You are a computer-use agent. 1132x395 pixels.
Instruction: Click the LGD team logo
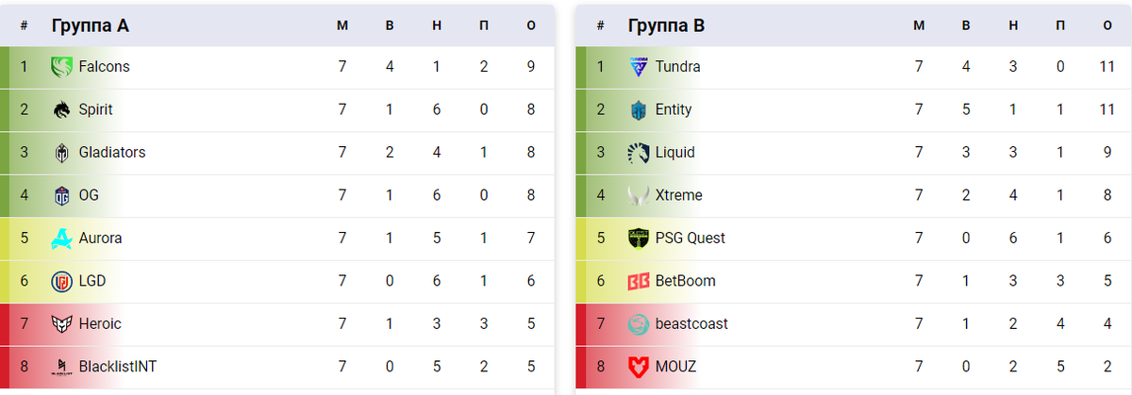[62, 281]
